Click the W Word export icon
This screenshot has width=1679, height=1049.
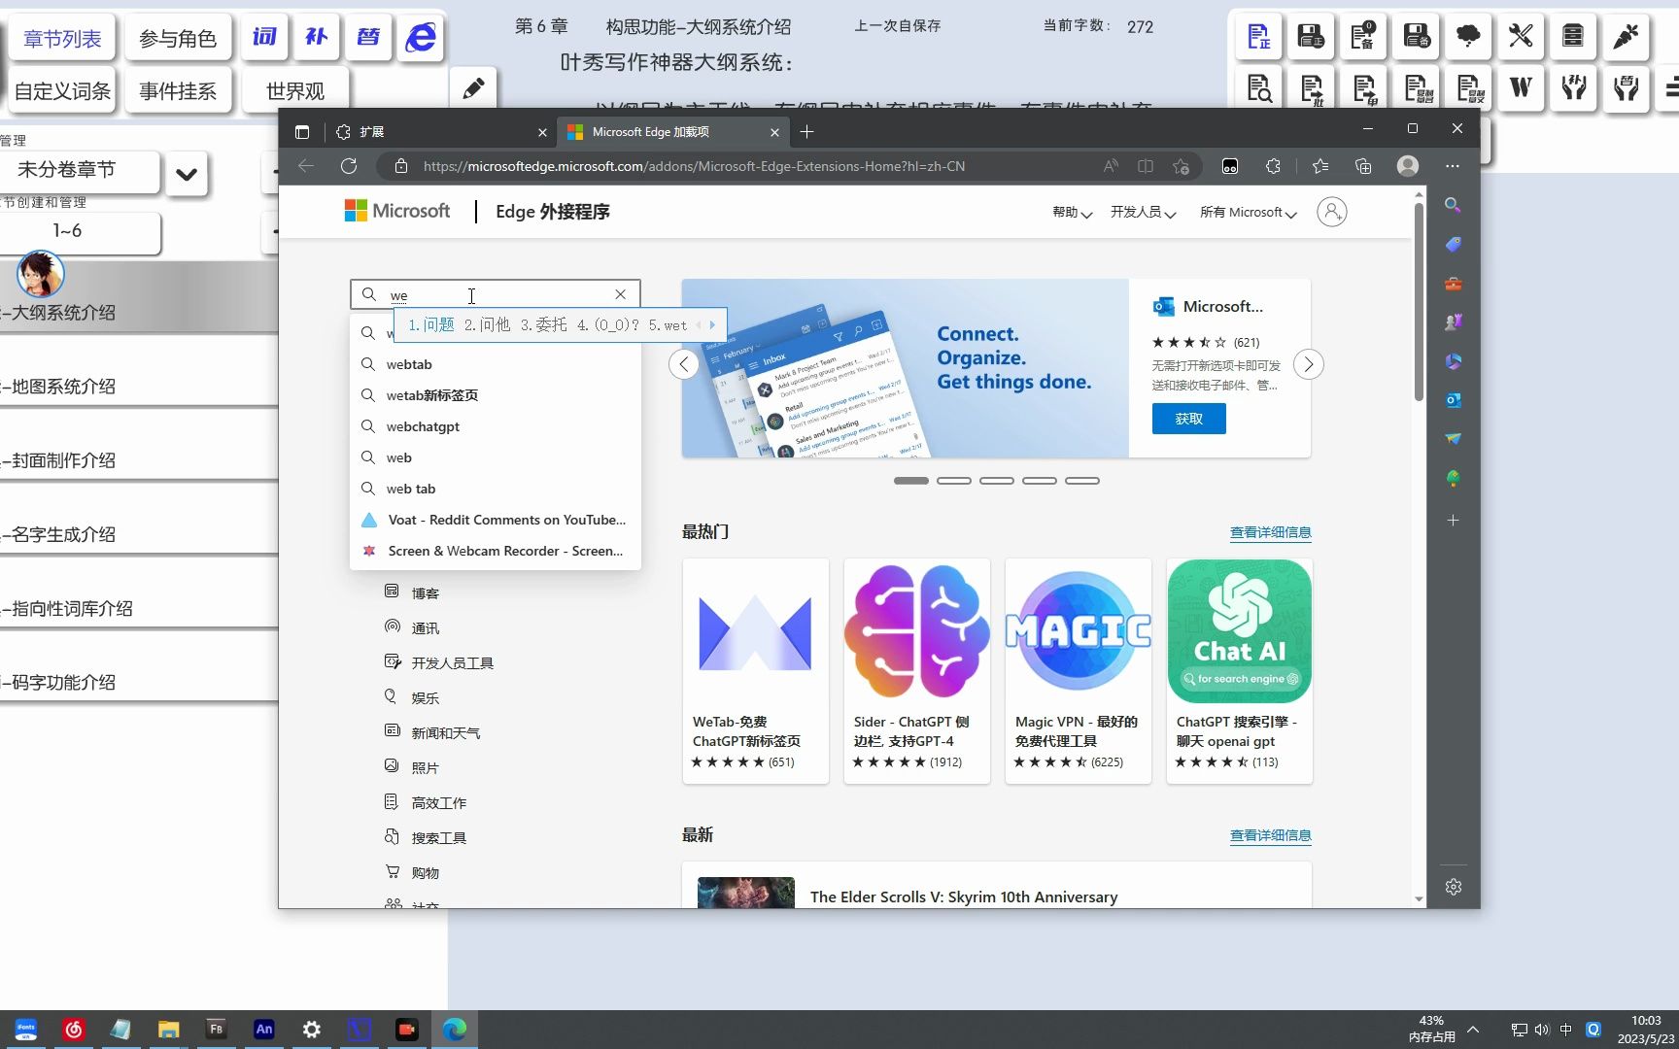(x=1521, y=88)
